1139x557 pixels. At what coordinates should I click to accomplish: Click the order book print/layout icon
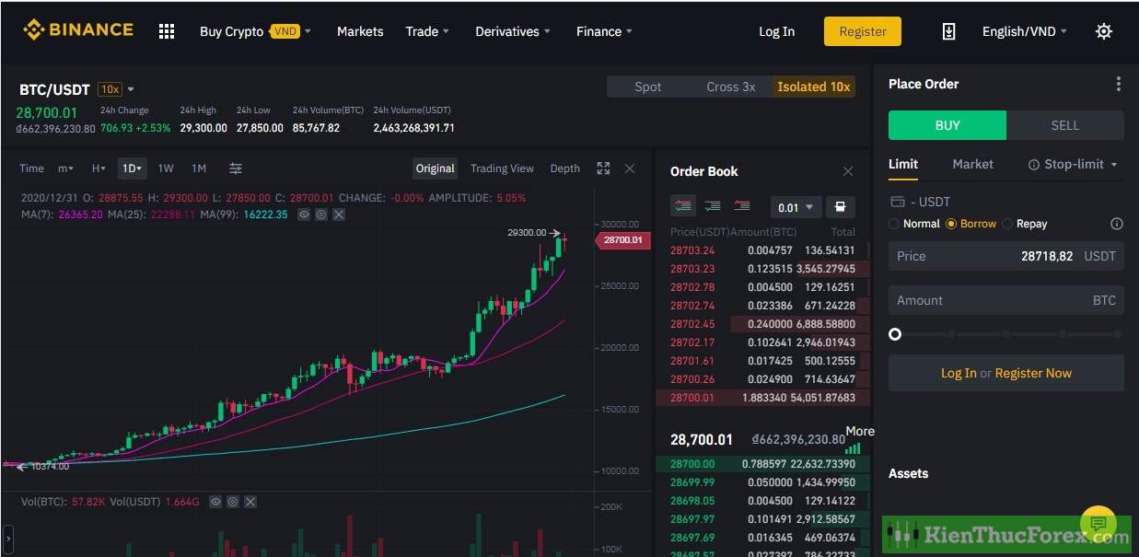(840, 207)
